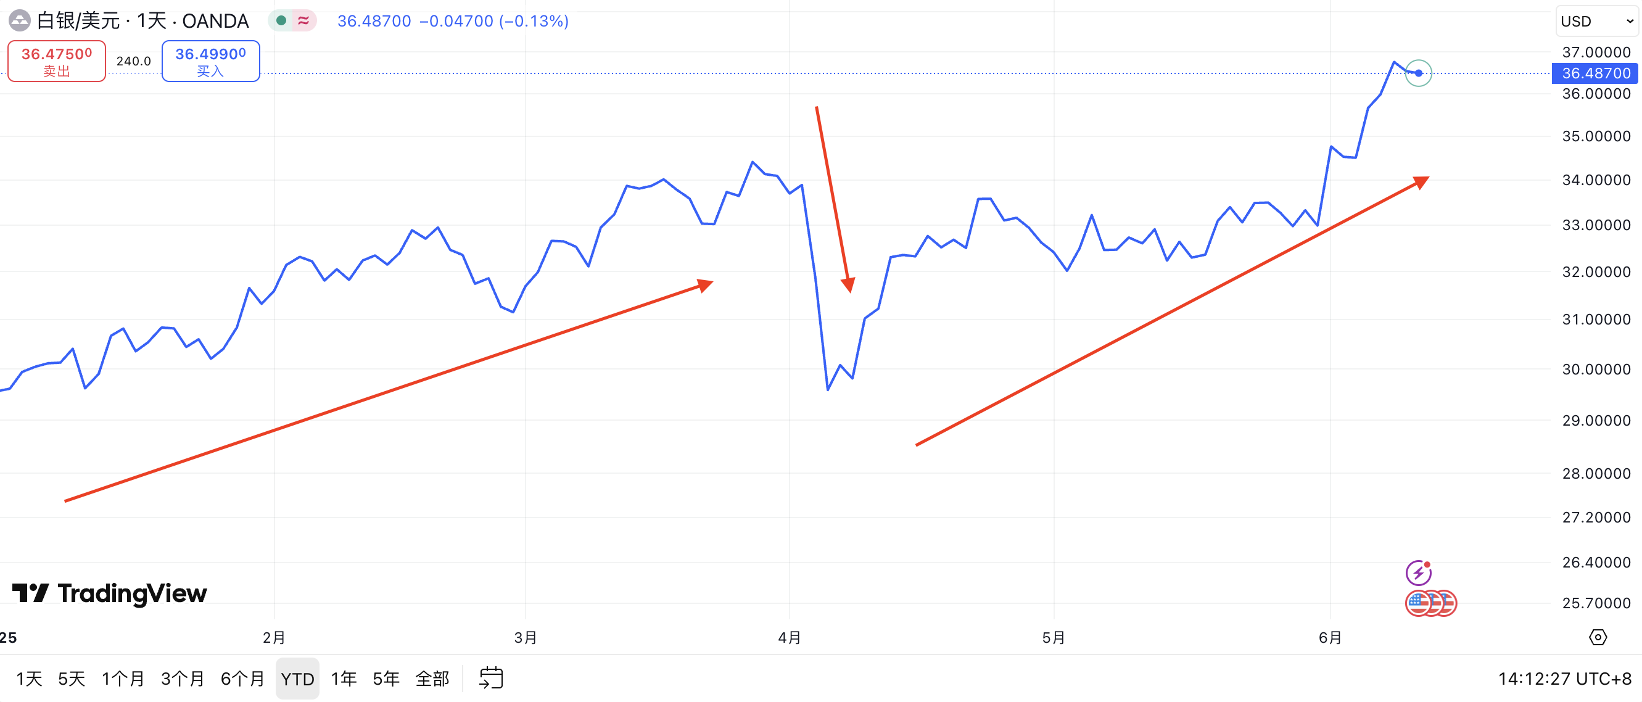1642x702 pixels.
Task: Click the 14:12:27 UTC+8 timezone clock
Action: [1564, 679]
